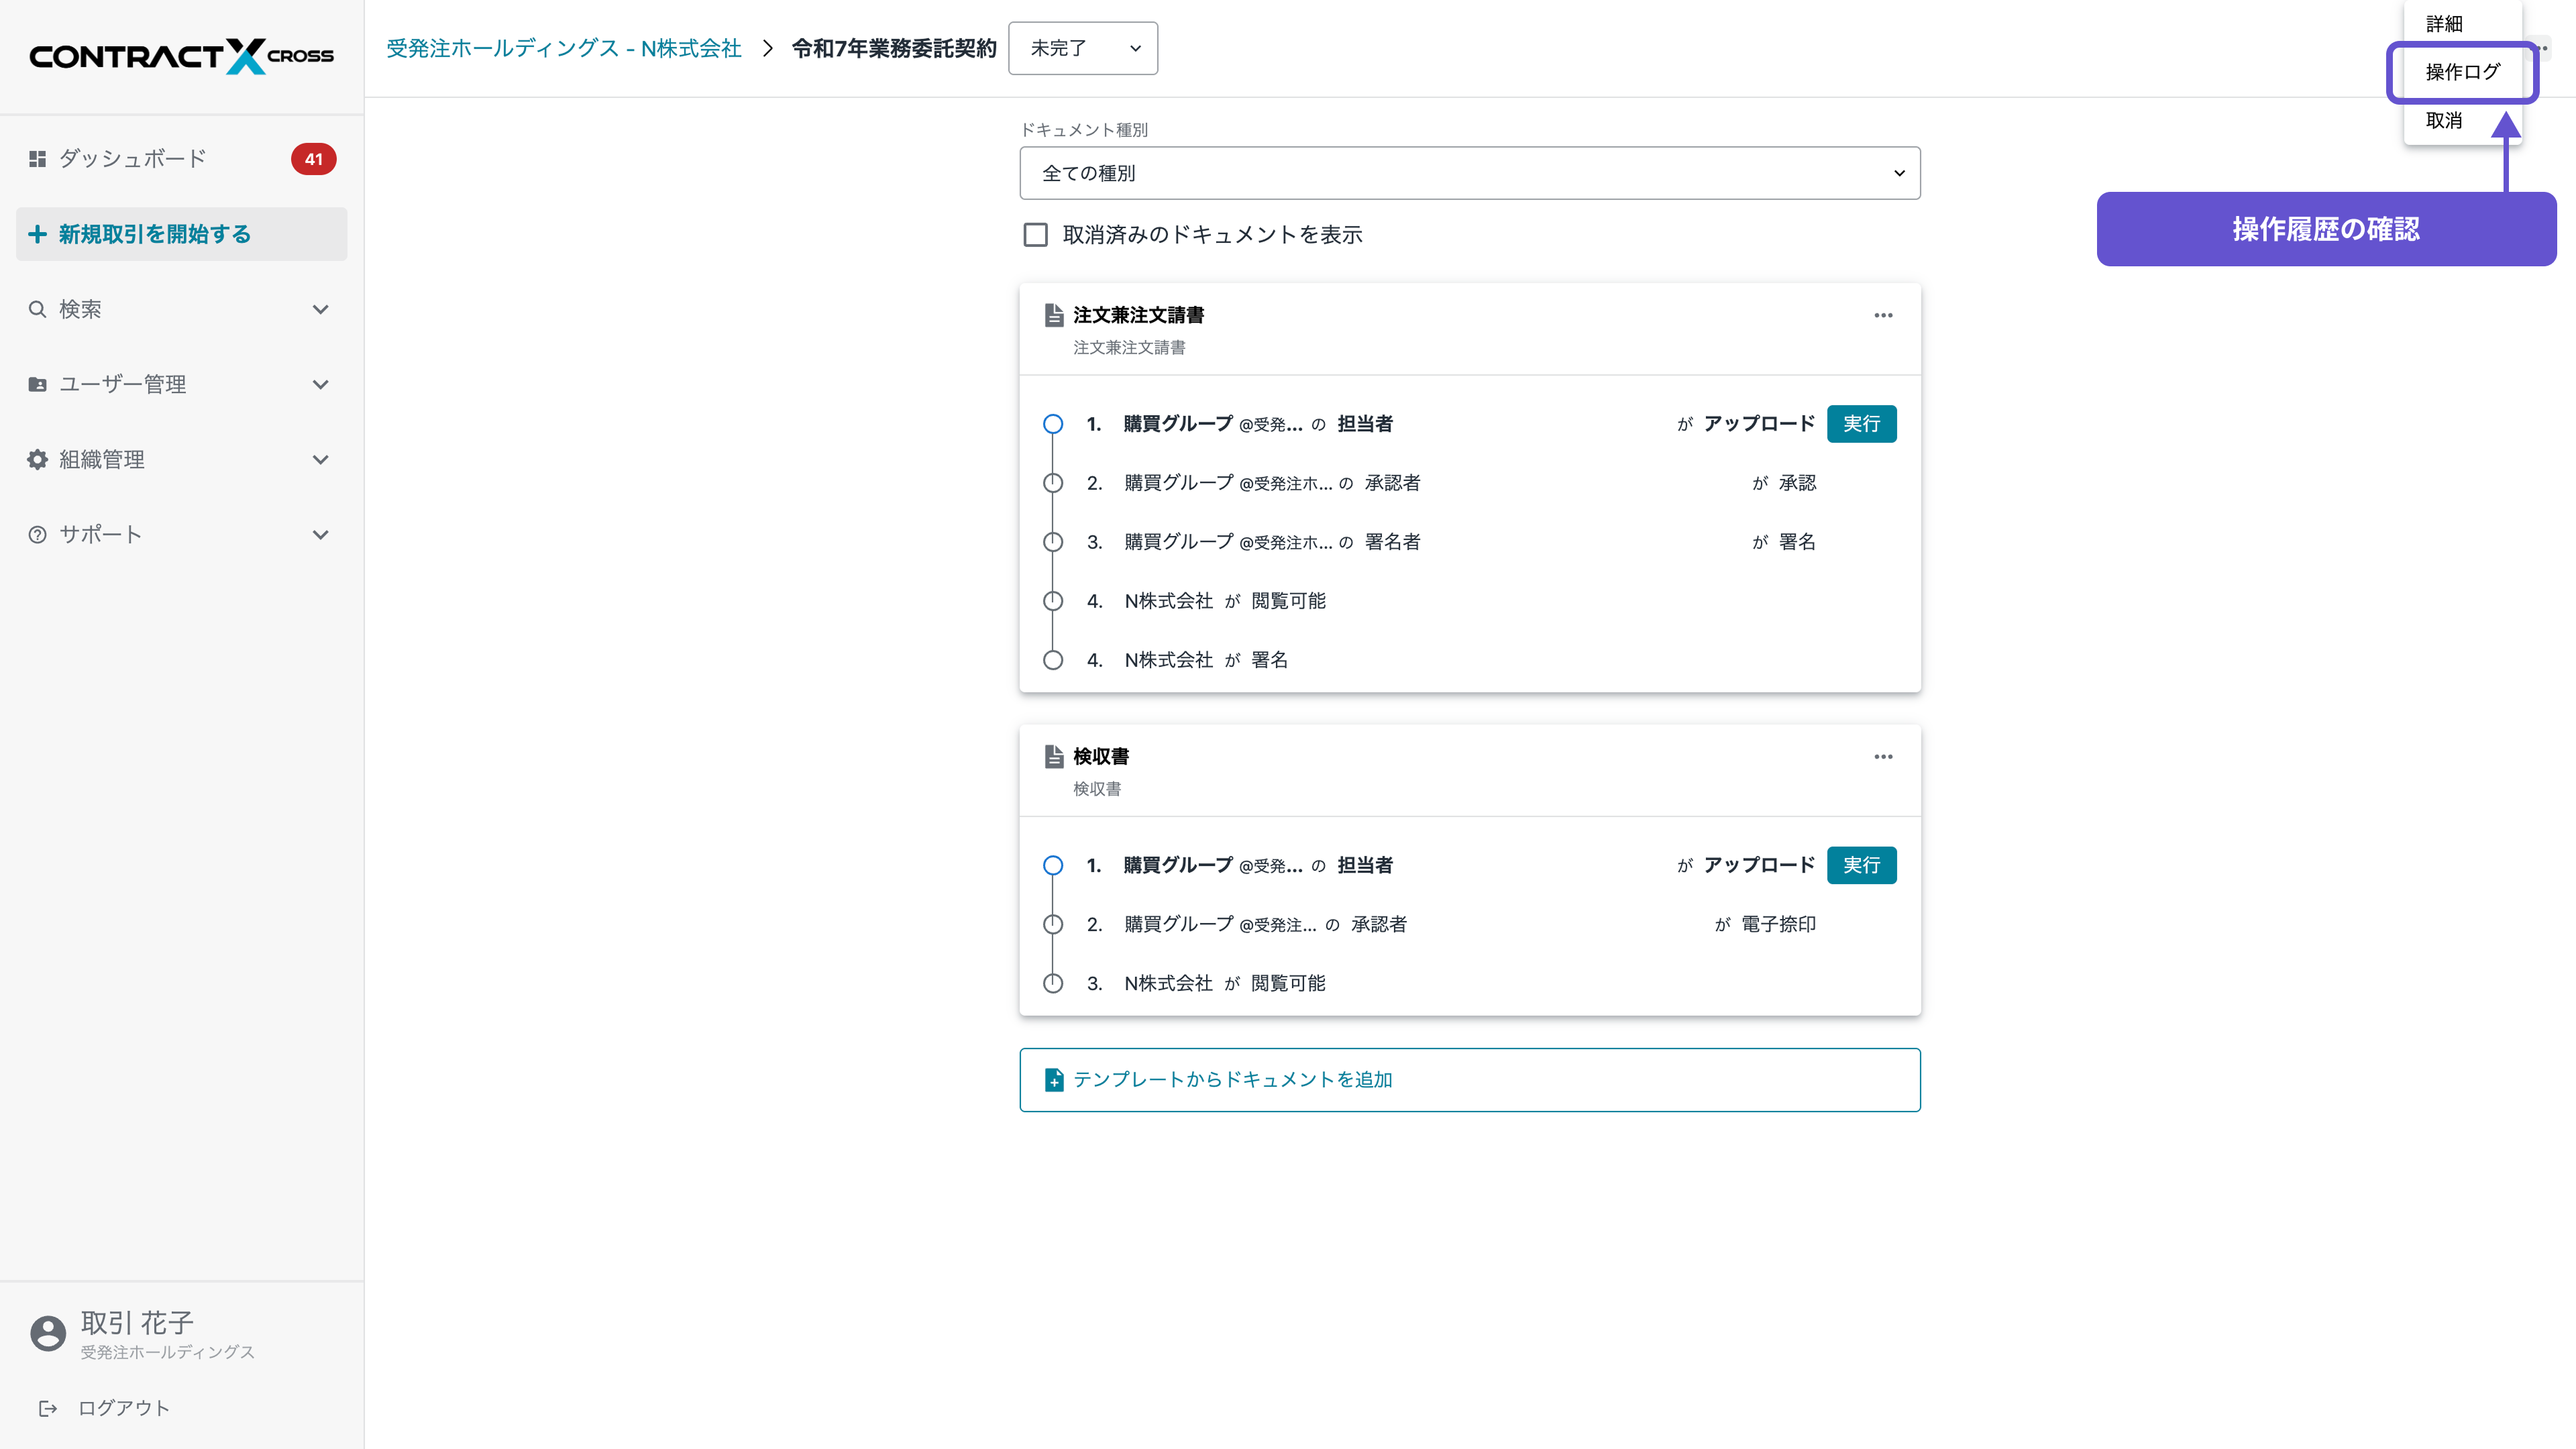
Task: Click the logout icon next to ログアウト
Action: [x=48, y=1407]
